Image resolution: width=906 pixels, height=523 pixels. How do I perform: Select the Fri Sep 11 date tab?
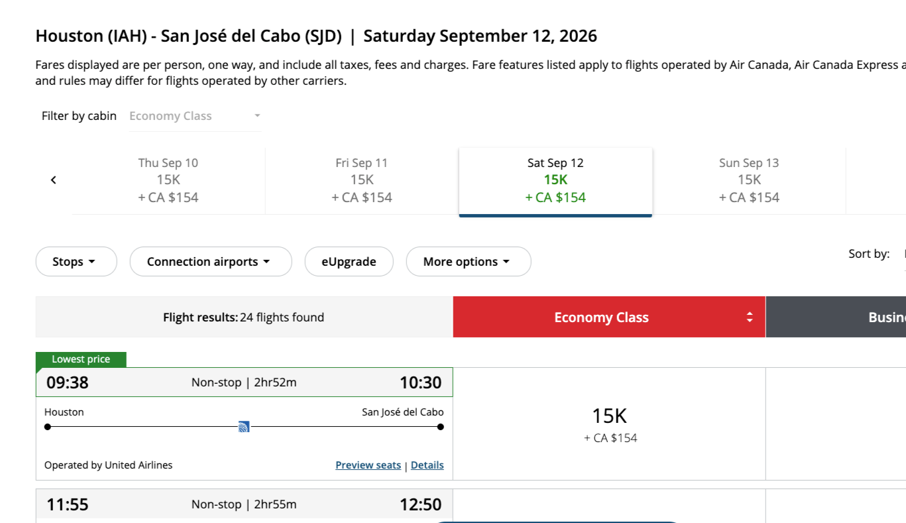[x=362, y=180]
